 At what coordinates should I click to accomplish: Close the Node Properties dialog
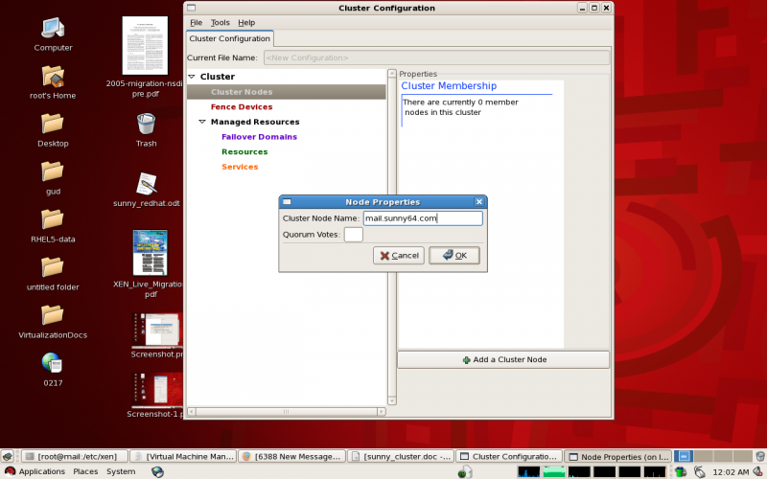(479, 202)
